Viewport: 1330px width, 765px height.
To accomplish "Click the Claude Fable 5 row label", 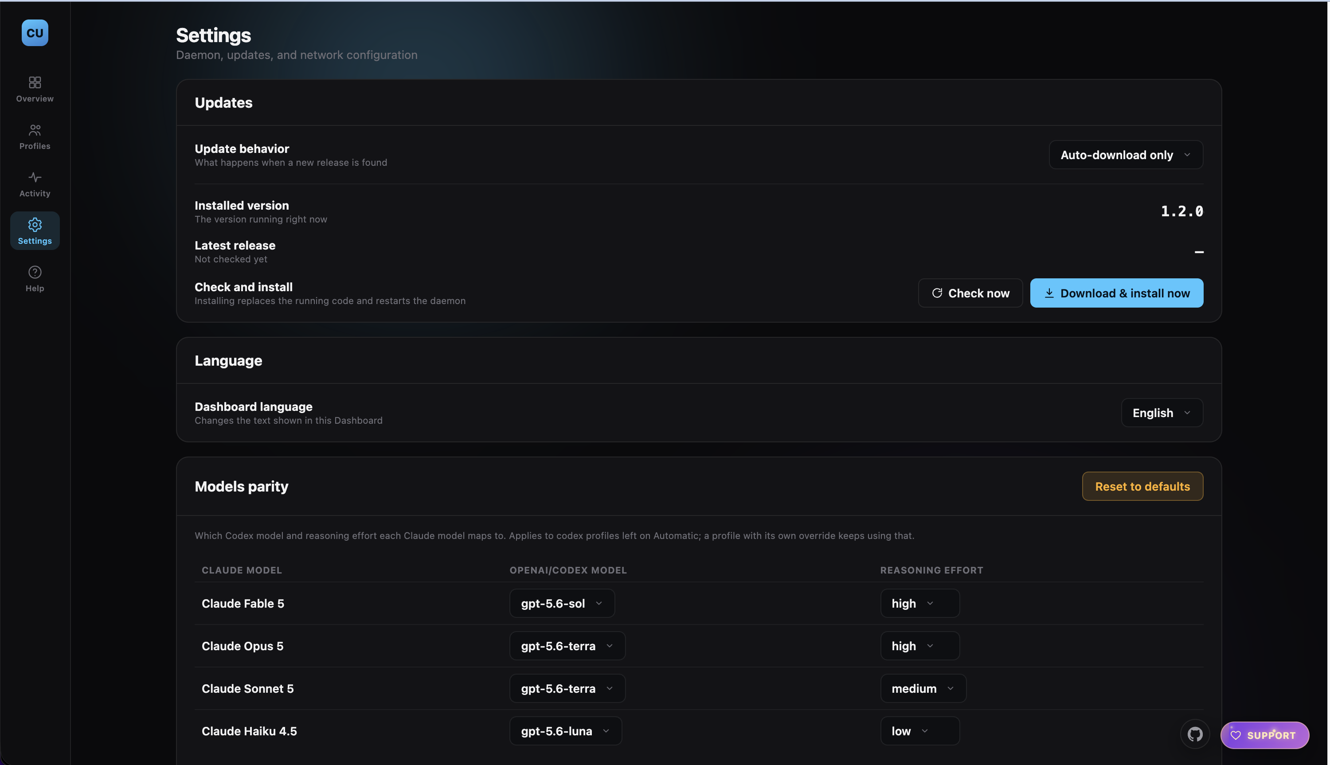I will [243, 603].
